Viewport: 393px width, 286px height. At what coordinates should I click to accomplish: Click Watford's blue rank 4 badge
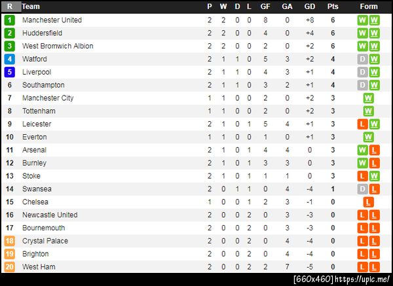[x=9, y=59]
